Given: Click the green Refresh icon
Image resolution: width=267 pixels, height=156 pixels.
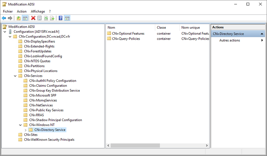Looking at the screenshot, I should 46,18.
